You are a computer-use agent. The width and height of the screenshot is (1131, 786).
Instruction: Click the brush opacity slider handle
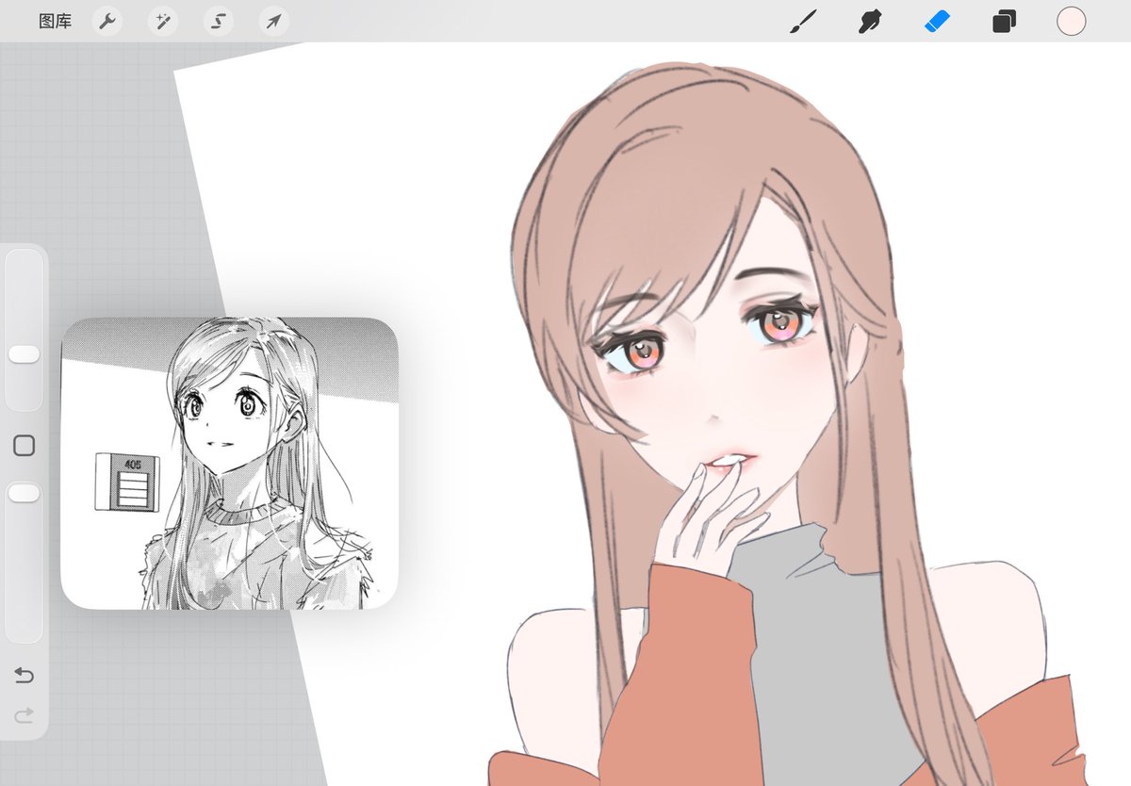(24, 493)
